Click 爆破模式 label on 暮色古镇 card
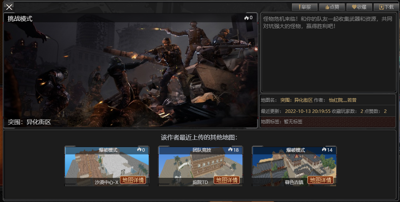The height and width of the screenshot is (202, 400). point(295,150)
